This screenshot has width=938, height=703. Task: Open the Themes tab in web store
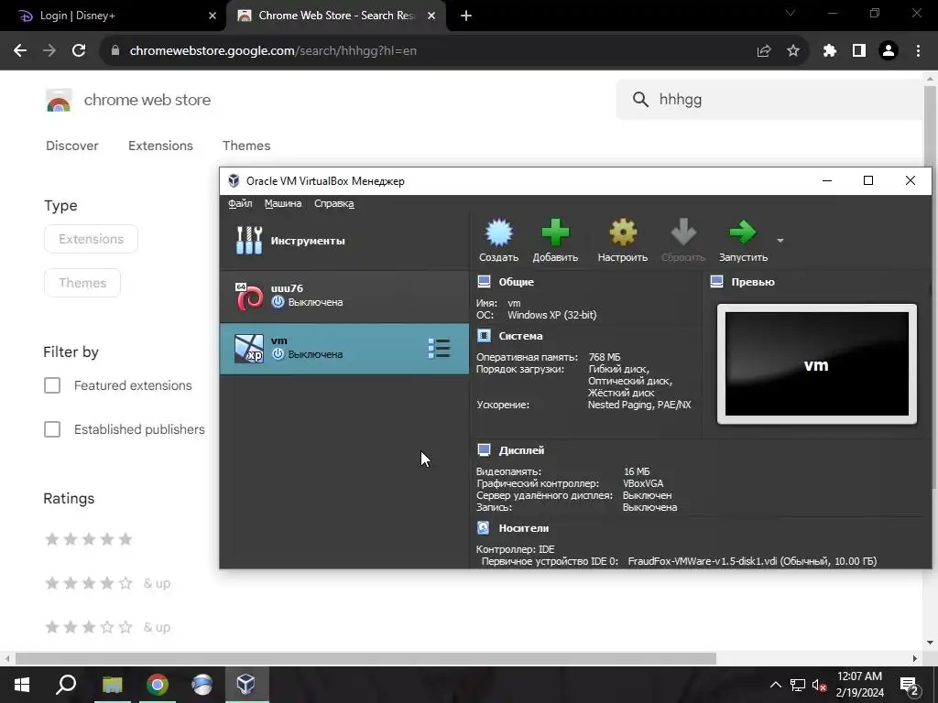pos(246,146)
